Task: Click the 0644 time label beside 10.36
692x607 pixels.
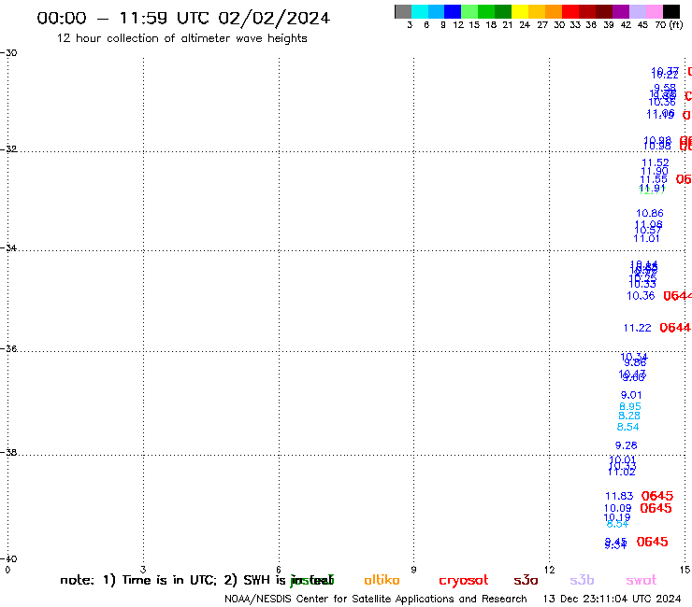Action: click(677, 296)
